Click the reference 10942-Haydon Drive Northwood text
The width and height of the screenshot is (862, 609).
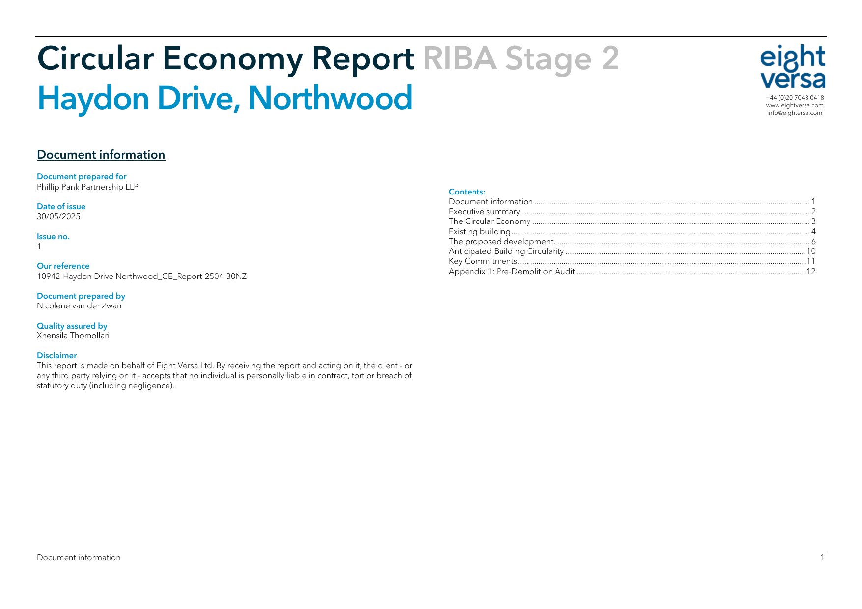141,277
